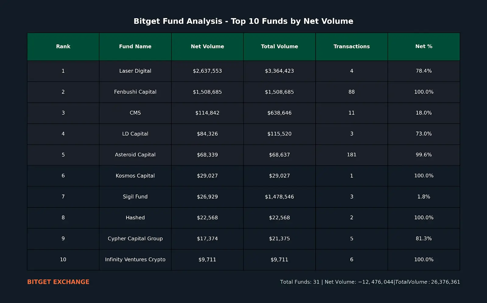The image size is (487, 303).
Task: Click the $2,637,553 net volume cell
Action: [207, 71]
